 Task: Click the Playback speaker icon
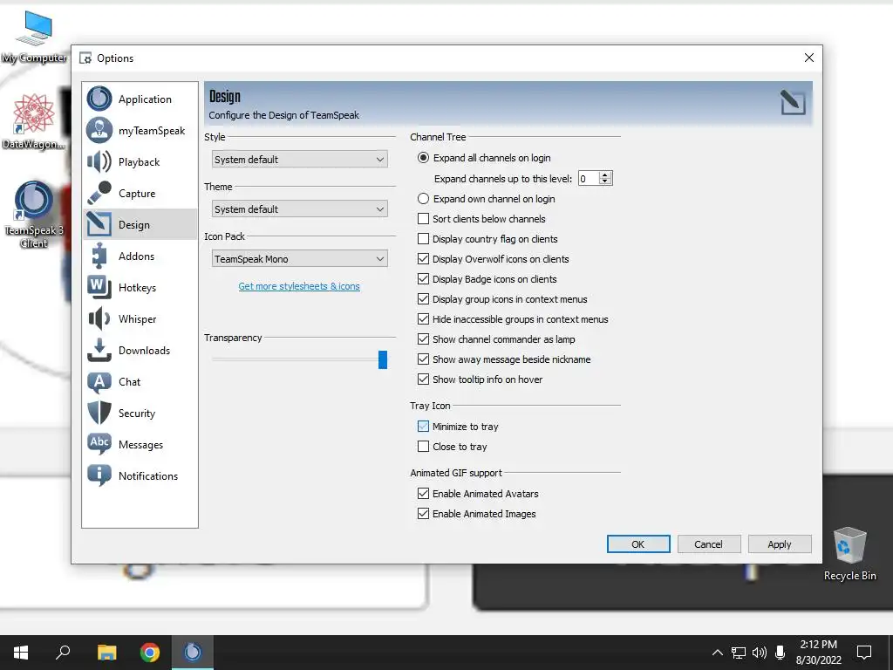(x=99, y=161)
